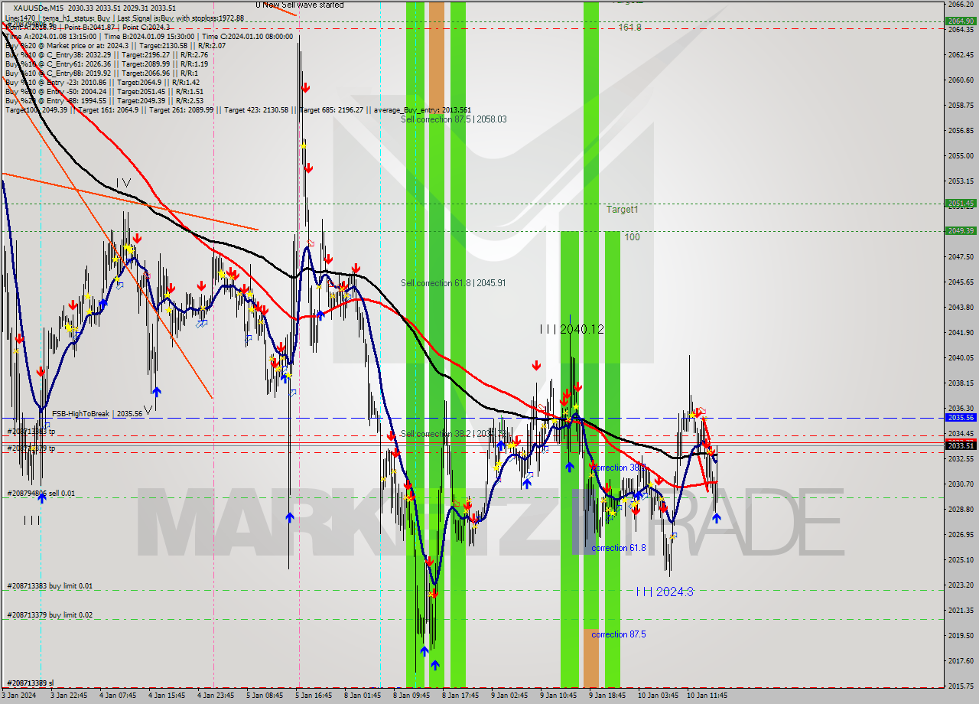This screenshot has width=979, height=704.
Task: Click the '4 Jan 07:45' time label
Action: [x=119, y=696]
